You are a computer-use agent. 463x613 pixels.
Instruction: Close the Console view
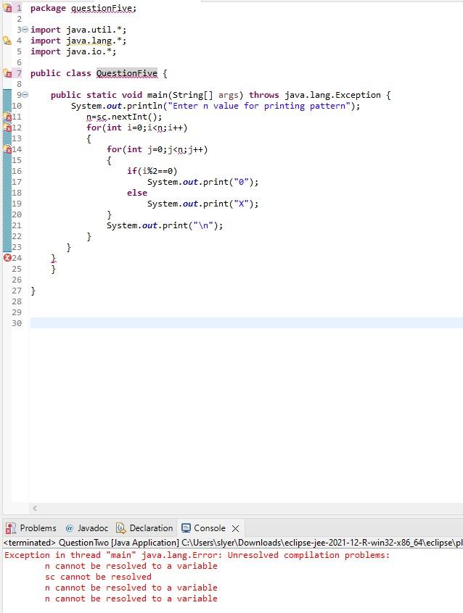pos(235,528)
